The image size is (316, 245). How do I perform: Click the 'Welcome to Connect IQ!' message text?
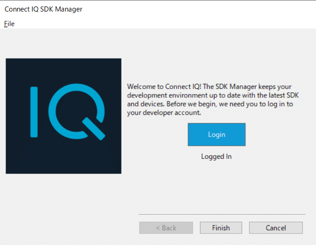[x=213, y=100]
